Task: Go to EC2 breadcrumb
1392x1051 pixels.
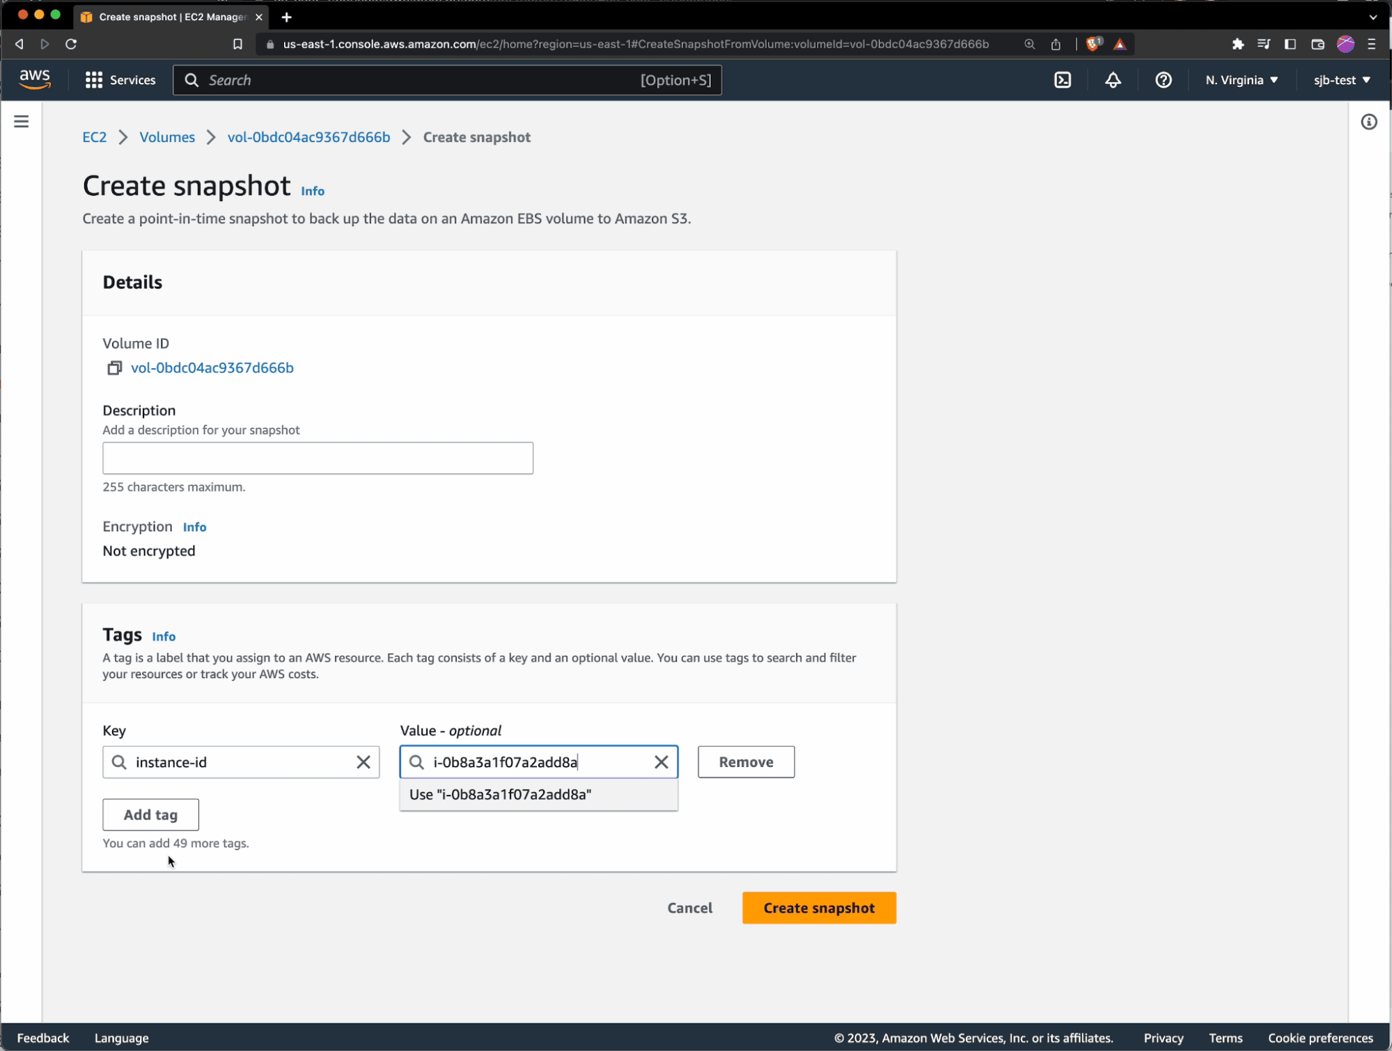Action: pyautogui.click(x=95, y=137)
